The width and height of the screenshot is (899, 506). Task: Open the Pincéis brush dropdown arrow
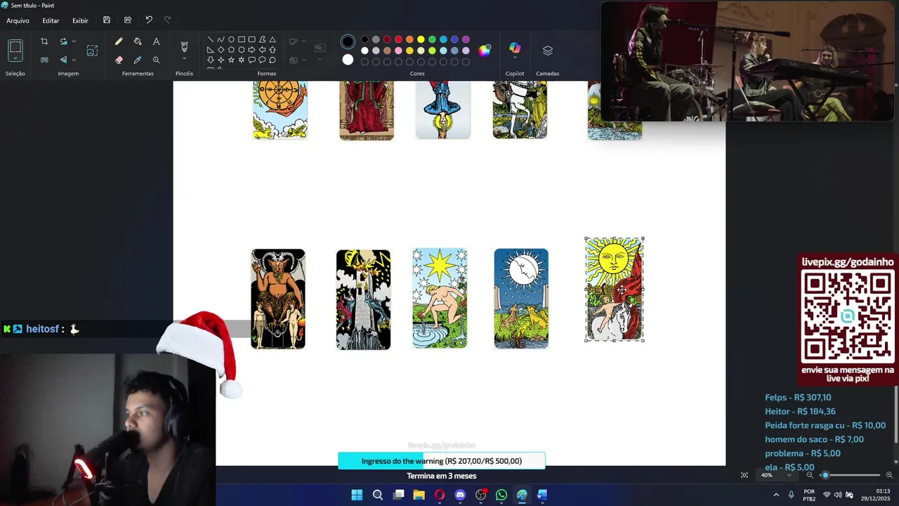[x=184, y=60]
